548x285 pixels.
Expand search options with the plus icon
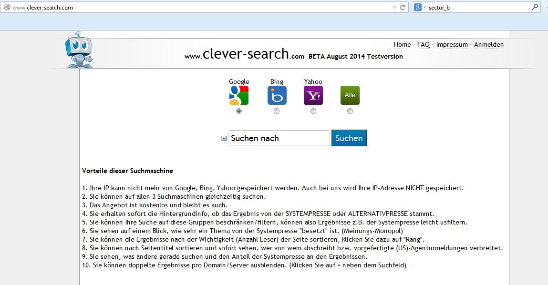point(224,139)
